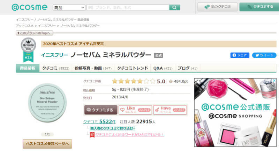
Task: Switch to Q&A tab
Action: click(163, 68)
